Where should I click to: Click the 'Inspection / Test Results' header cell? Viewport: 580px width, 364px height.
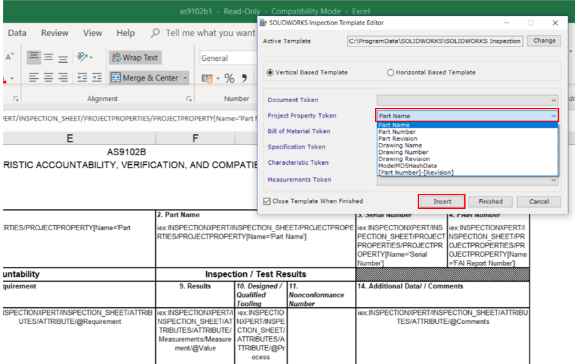point(255,274)
